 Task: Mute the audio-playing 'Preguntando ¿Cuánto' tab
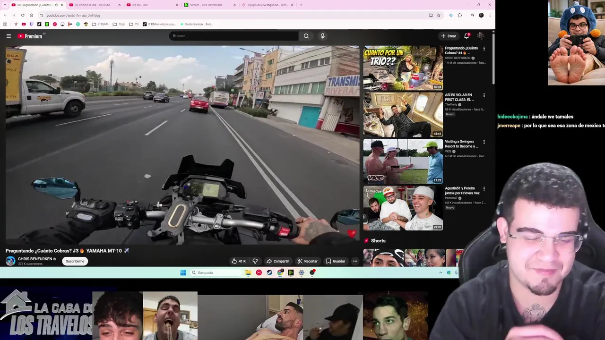click(x=56, y=5)
